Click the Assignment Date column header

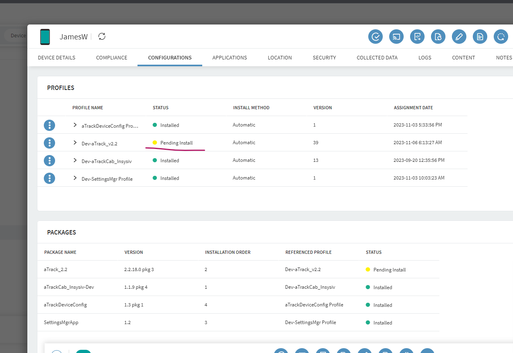[413, 108]
